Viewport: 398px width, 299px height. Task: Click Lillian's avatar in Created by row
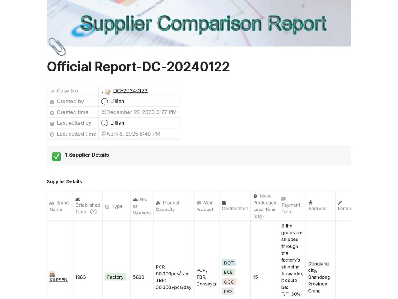click(105, 101)
